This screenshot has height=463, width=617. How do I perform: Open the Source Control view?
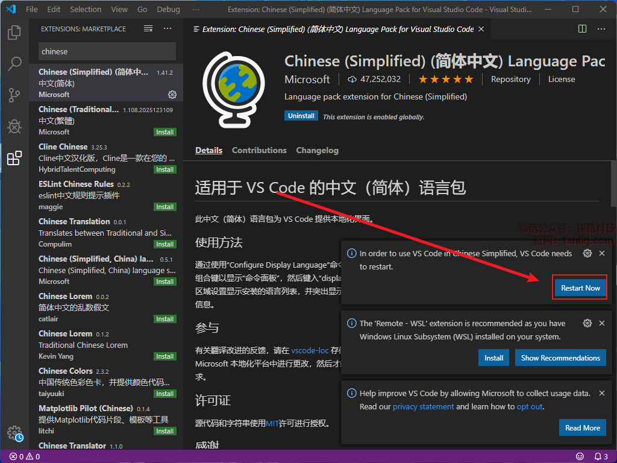[x=14, y=95]
